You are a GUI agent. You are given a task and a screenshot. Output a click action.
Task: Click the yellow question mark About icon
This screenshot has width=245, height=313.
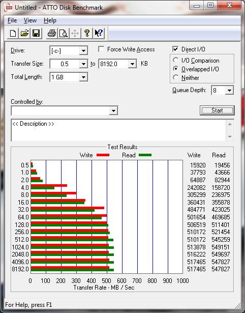pyautogui.click(x=87, y=34)
